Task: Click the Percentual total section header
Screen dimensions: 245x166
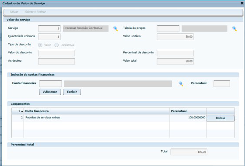Action: 123,145
